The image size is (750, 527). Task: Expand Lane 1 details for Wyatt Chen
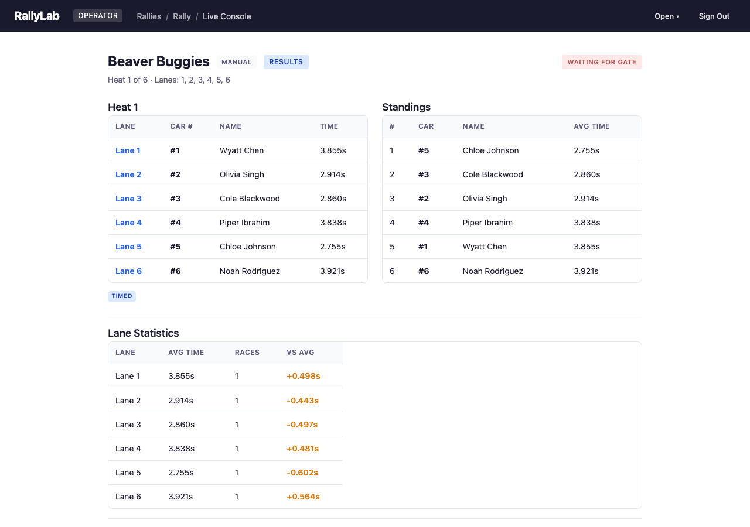click(128, 150)
